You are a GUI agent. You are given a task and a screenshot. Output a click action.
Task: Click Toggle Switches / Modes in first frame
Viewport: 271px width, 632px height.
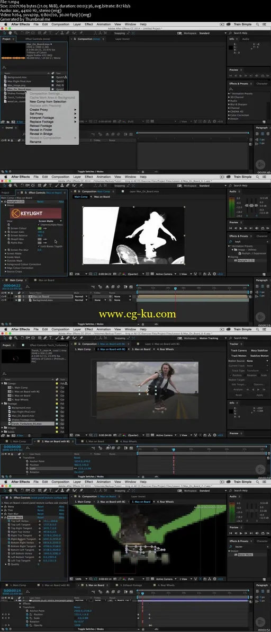pyautogui.click(x=90, y=171)
